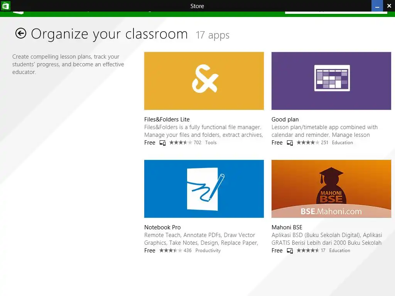Open the Files&Folders Lite app tile image

[x=204, y=81]
